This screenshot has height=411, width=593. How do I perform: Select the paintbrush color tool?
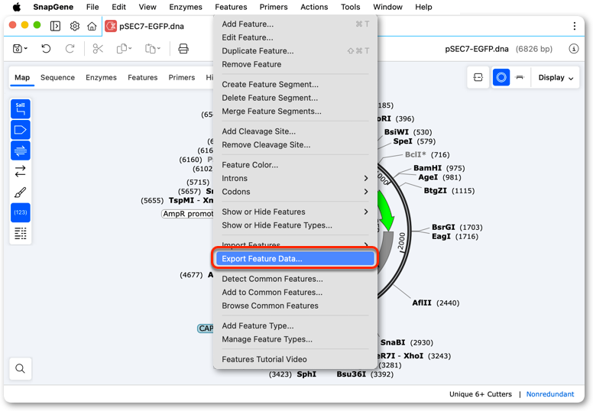21,192
